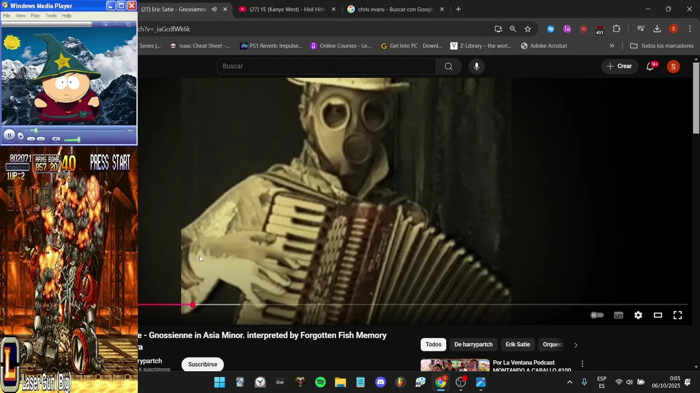Screen dimensions: 700x393
Task: Enter YouTube fullscreen mode
Action: pos(678,315)
